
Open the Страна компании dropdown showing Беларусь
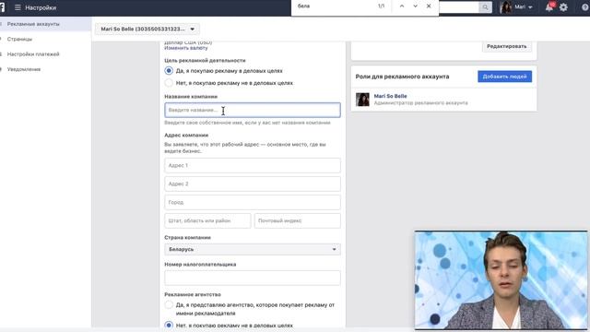pos(253,249)
